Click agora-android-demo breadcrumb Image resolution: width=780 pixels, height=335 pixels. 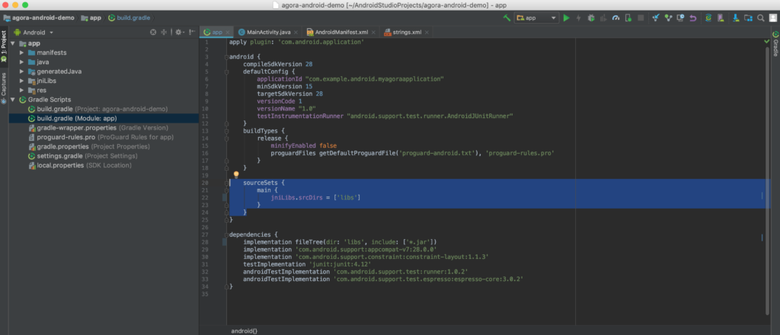(39, 18)
